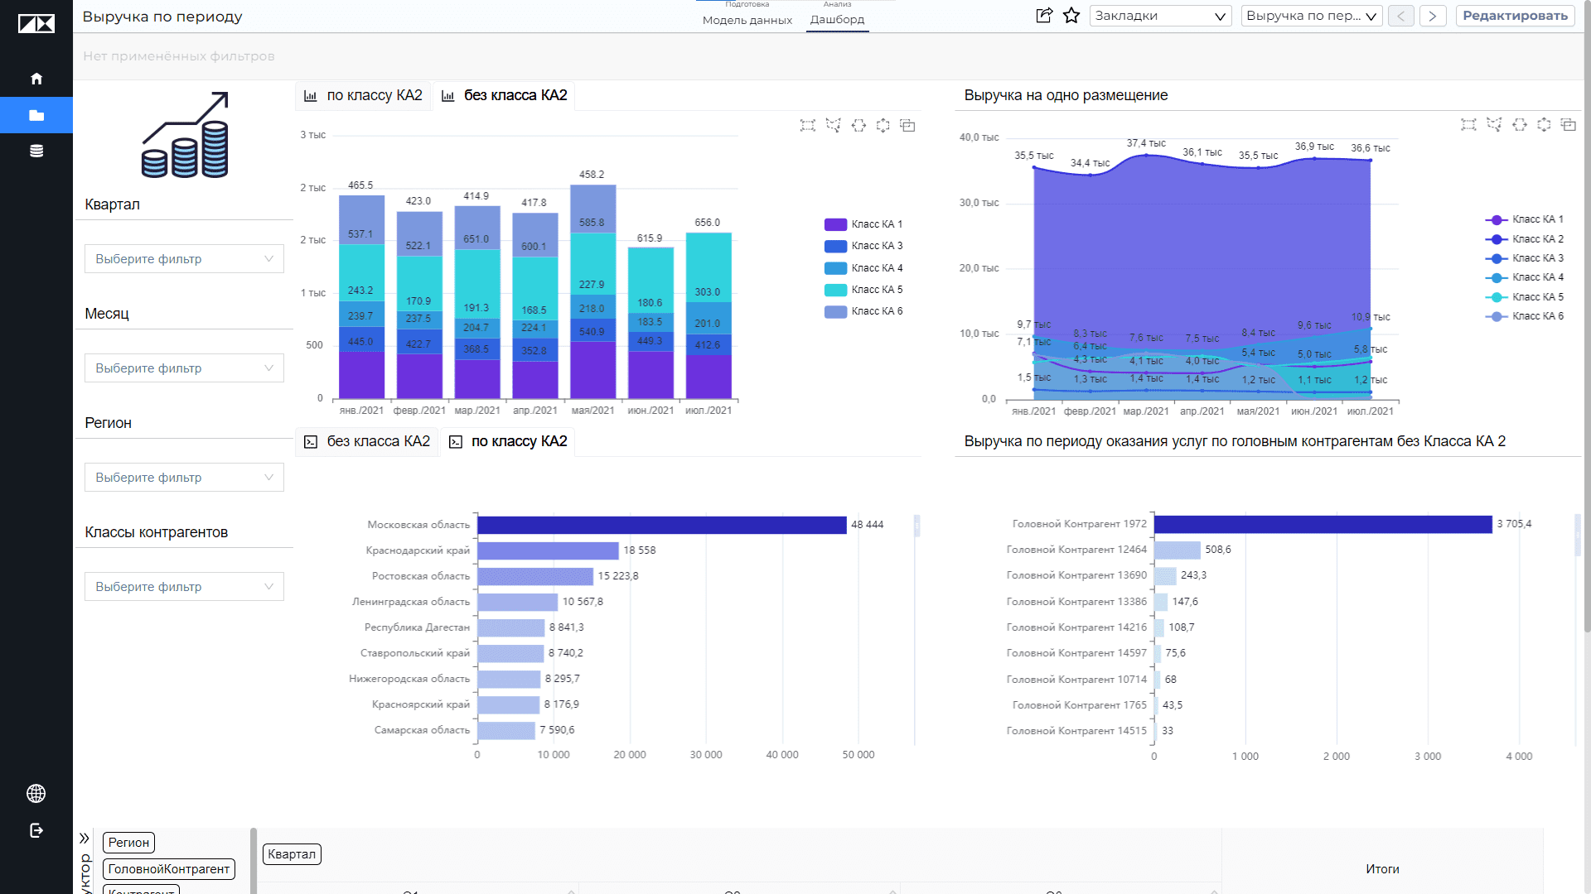Open the language globe icon
1591x894 pixels.
36,794
